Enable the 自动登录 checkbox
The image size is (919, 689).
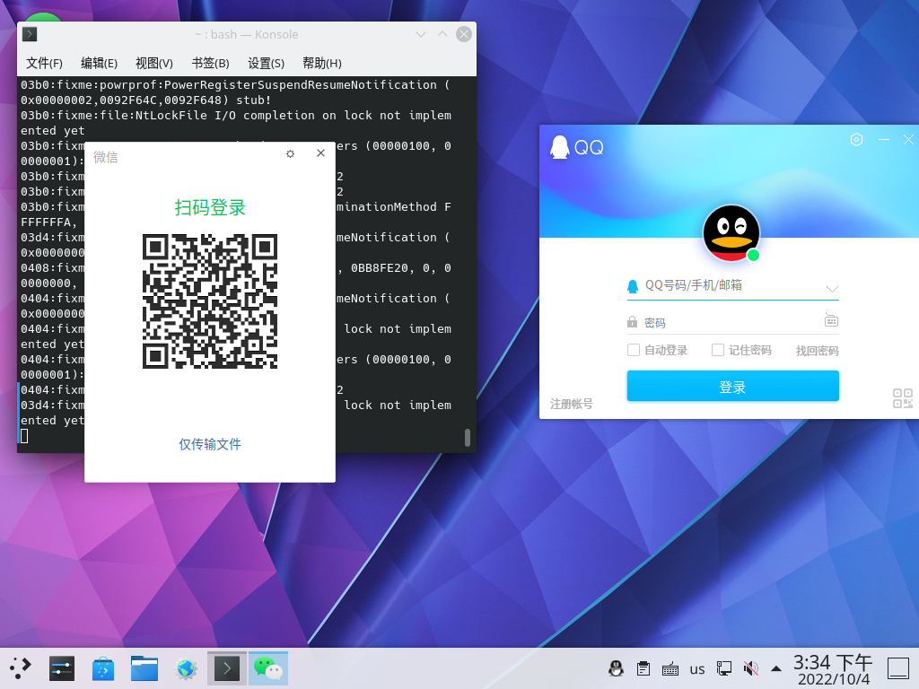pyautogui.click(x=634, y=350)
